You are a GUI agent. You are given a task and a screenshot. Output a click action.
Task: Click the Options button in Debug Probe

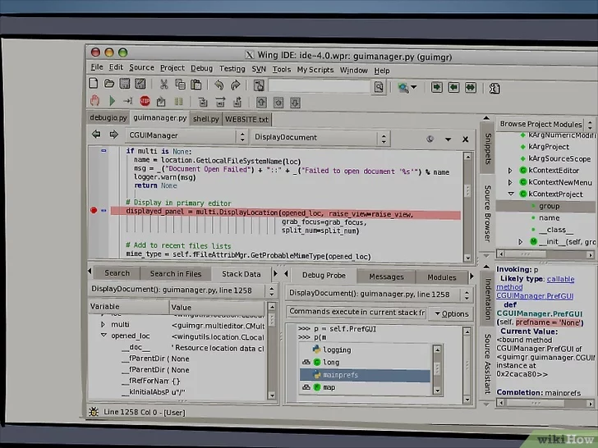tap(452, 314)
